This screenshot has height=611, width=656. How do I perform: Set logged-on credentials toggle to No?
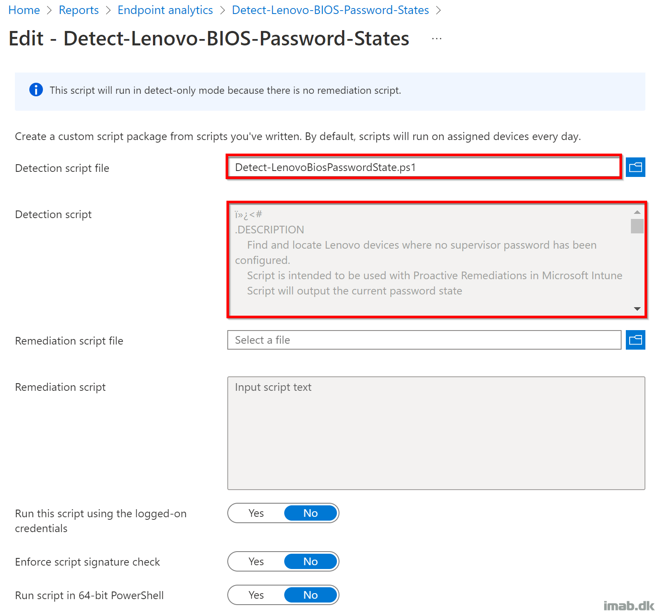311,513
